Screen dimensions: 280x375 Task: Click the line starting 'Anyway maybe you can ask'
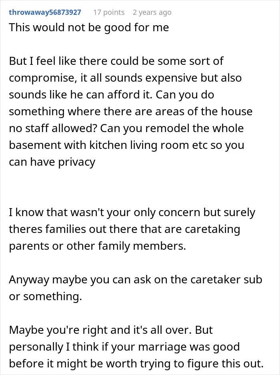coord(136,280)
